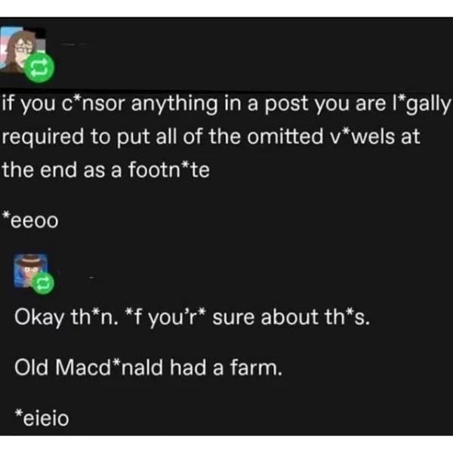Select "sure about th*s." in the reply

[x=291, y=317]
